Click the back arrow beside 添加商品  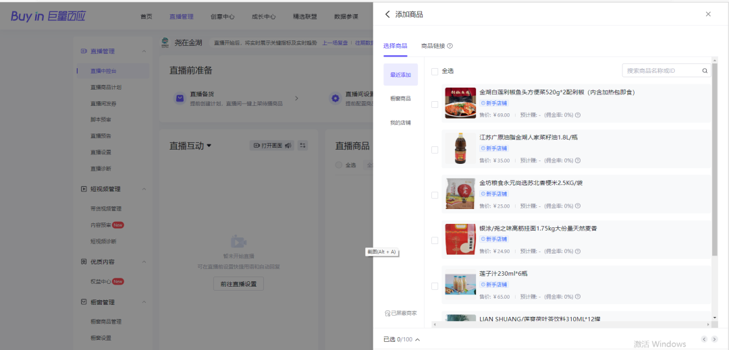tap(387, 14)
